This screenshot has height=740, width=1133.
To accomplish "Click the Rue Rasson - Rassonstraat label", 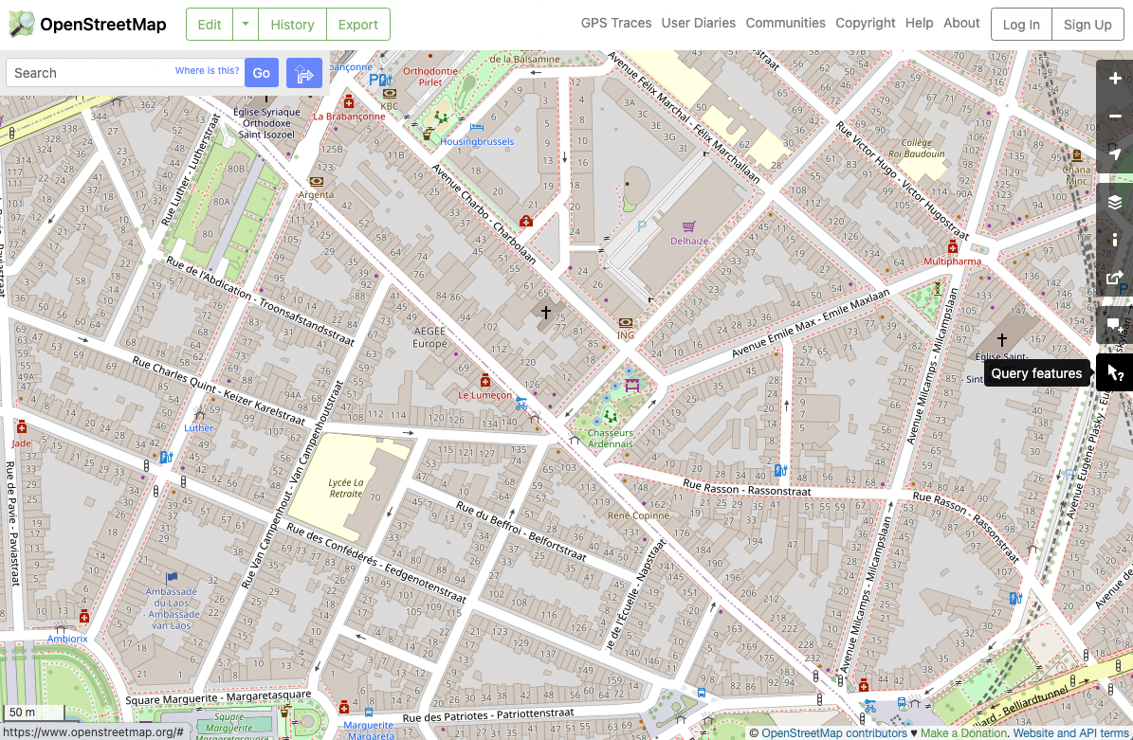I will click(x=747, y=488).
